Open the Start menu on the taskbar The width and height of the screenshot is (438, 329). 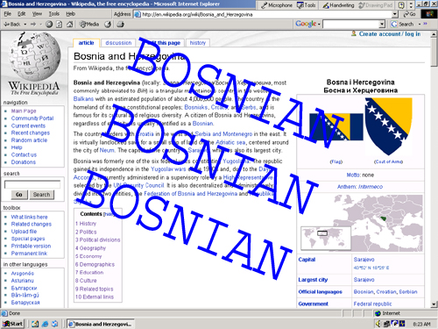coord(12,324)
